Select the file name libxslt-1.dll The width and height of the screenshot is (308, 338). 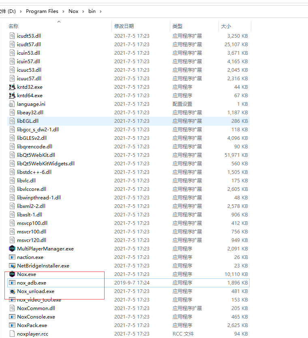[x=30, y=215]
